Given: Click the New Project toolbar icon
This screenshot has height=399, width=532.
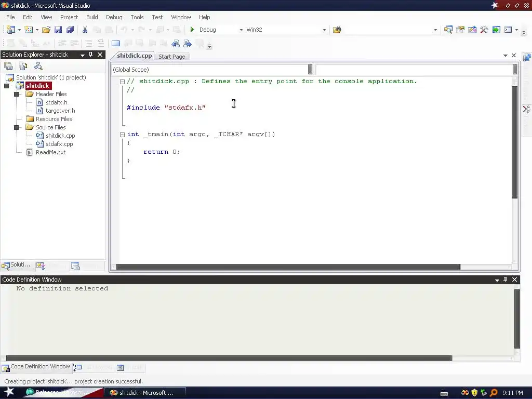Looking at the screenshot, I should (10, 30).
